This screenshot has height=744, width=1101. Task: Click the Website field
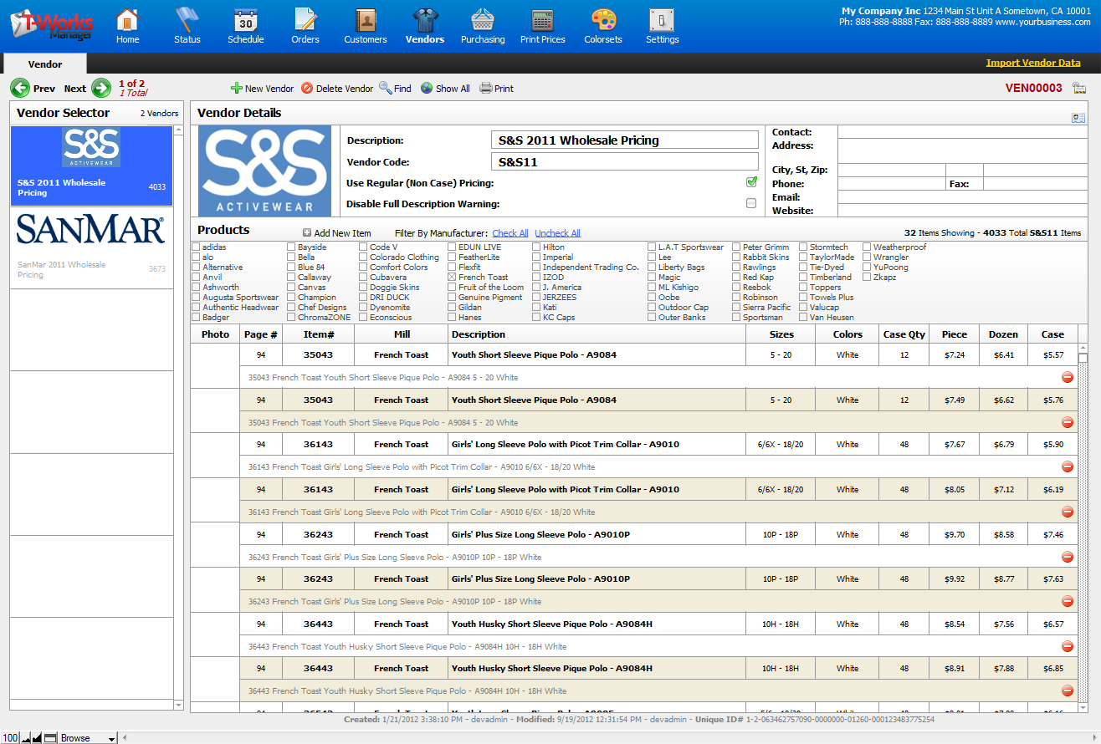click(962, 211)
